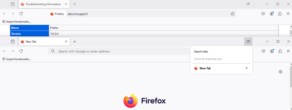Image resolution: width=292 pixels, height=110 pixels.
Task: Click the Name header cell in the table
Action: 30,28
